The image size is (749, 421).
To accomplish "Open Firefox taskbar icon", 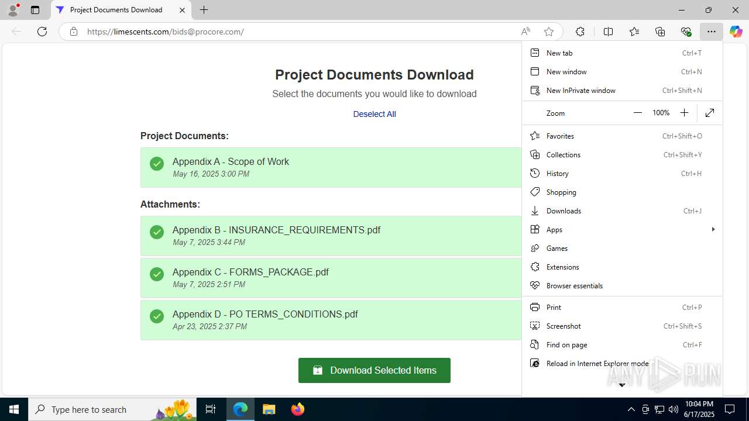I will (x=298, y=409).
